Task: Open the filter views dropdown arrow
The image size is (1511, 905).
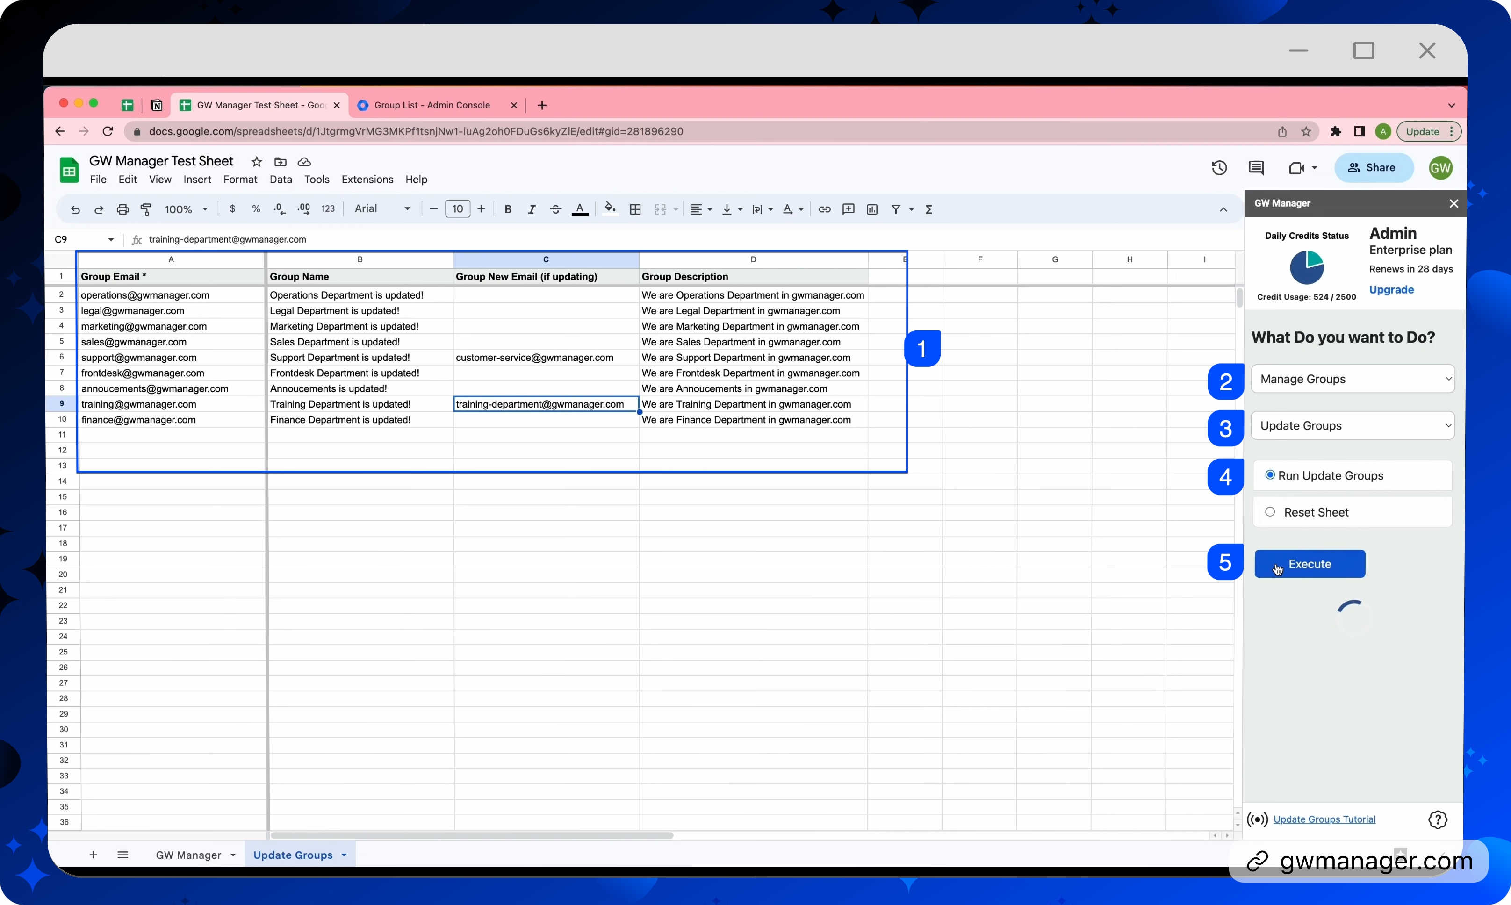Action: 912,209
